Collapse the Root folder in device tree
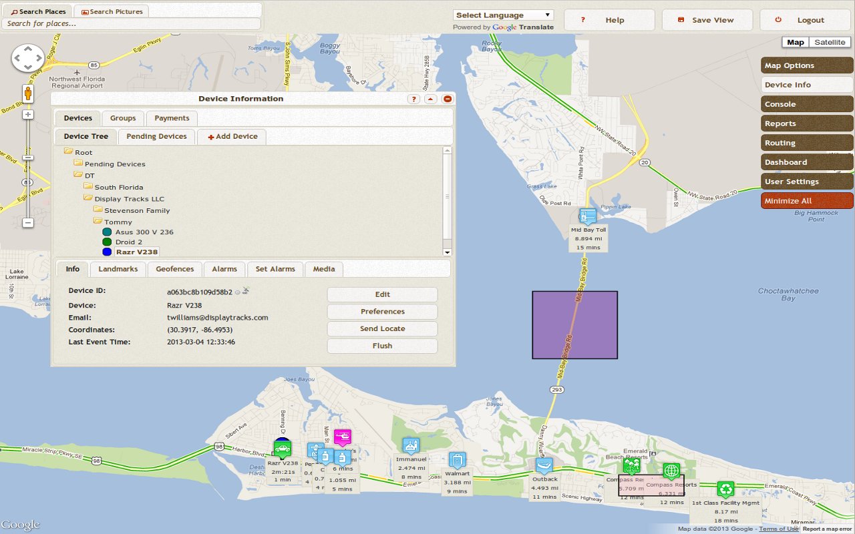 click(x=68, y=152)
